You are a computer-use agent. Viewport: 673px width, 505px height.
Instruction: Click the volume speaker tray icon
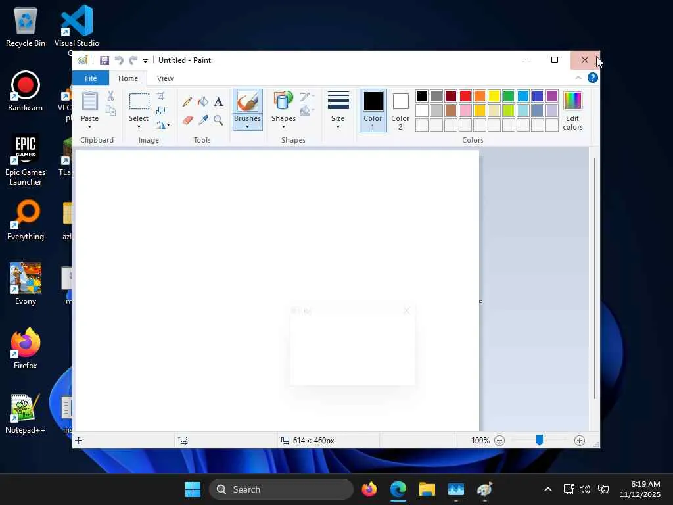click(x=584, y=489)
